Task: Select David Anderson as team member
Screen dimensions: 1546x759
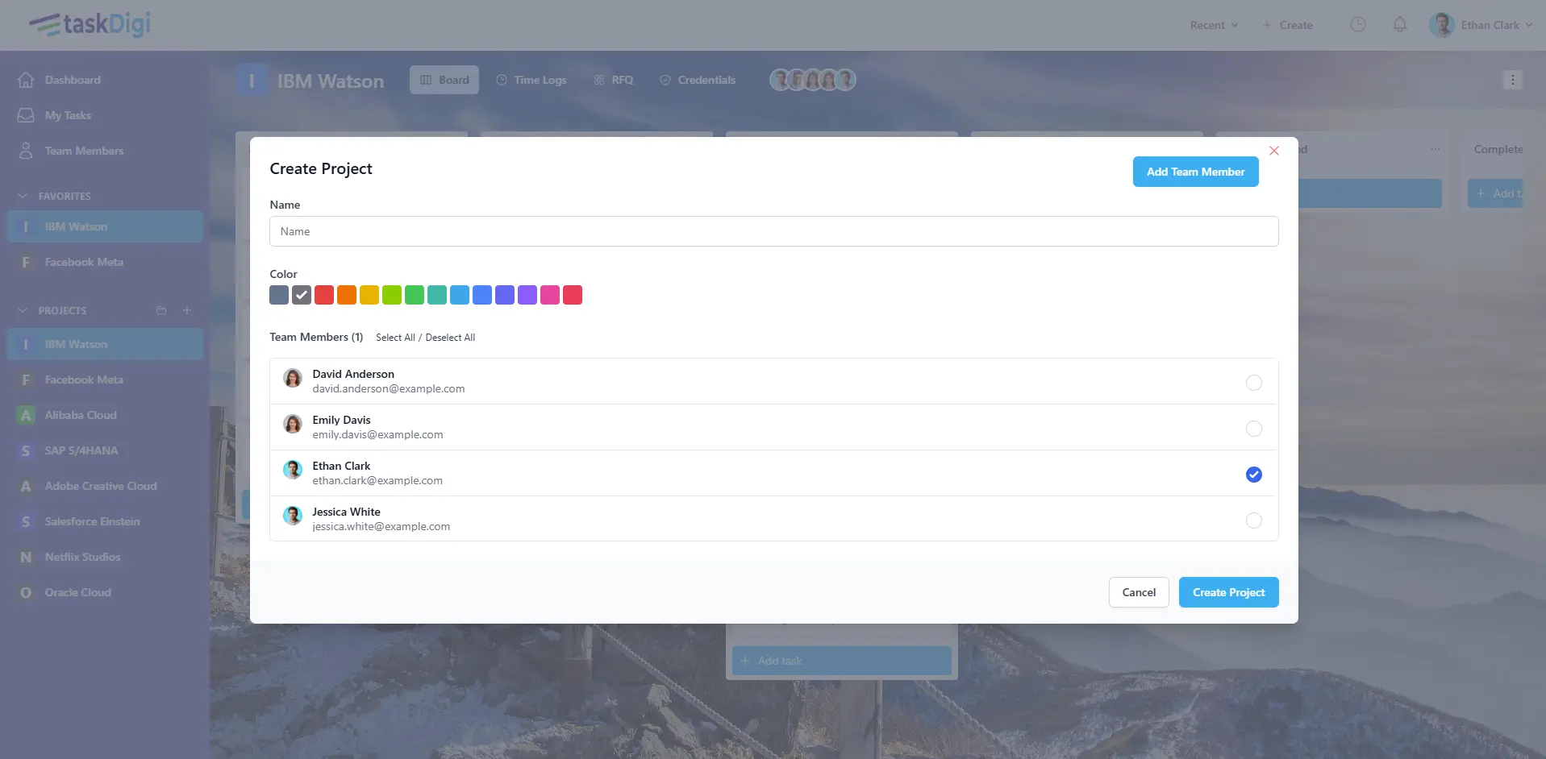Action: click(1253, 383)
